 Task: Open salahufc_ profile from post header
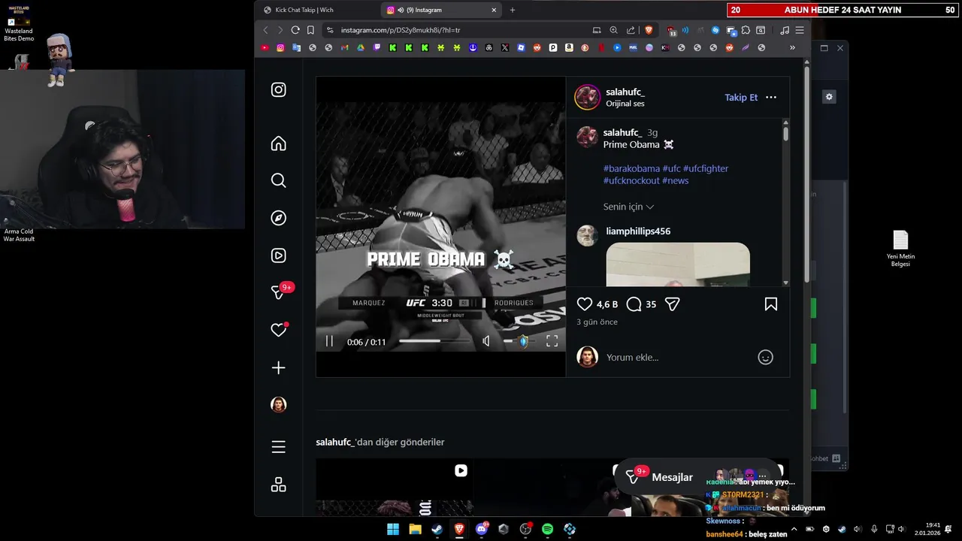(x=625, y=92)
